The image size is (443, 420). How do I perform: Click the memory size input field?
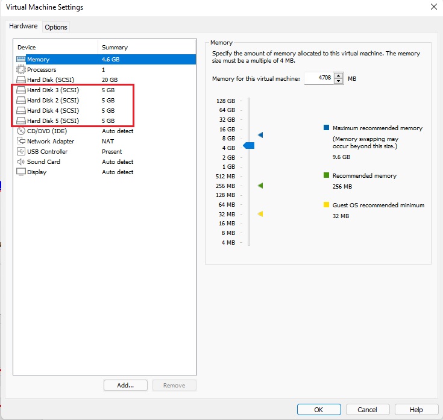[318, 78]
